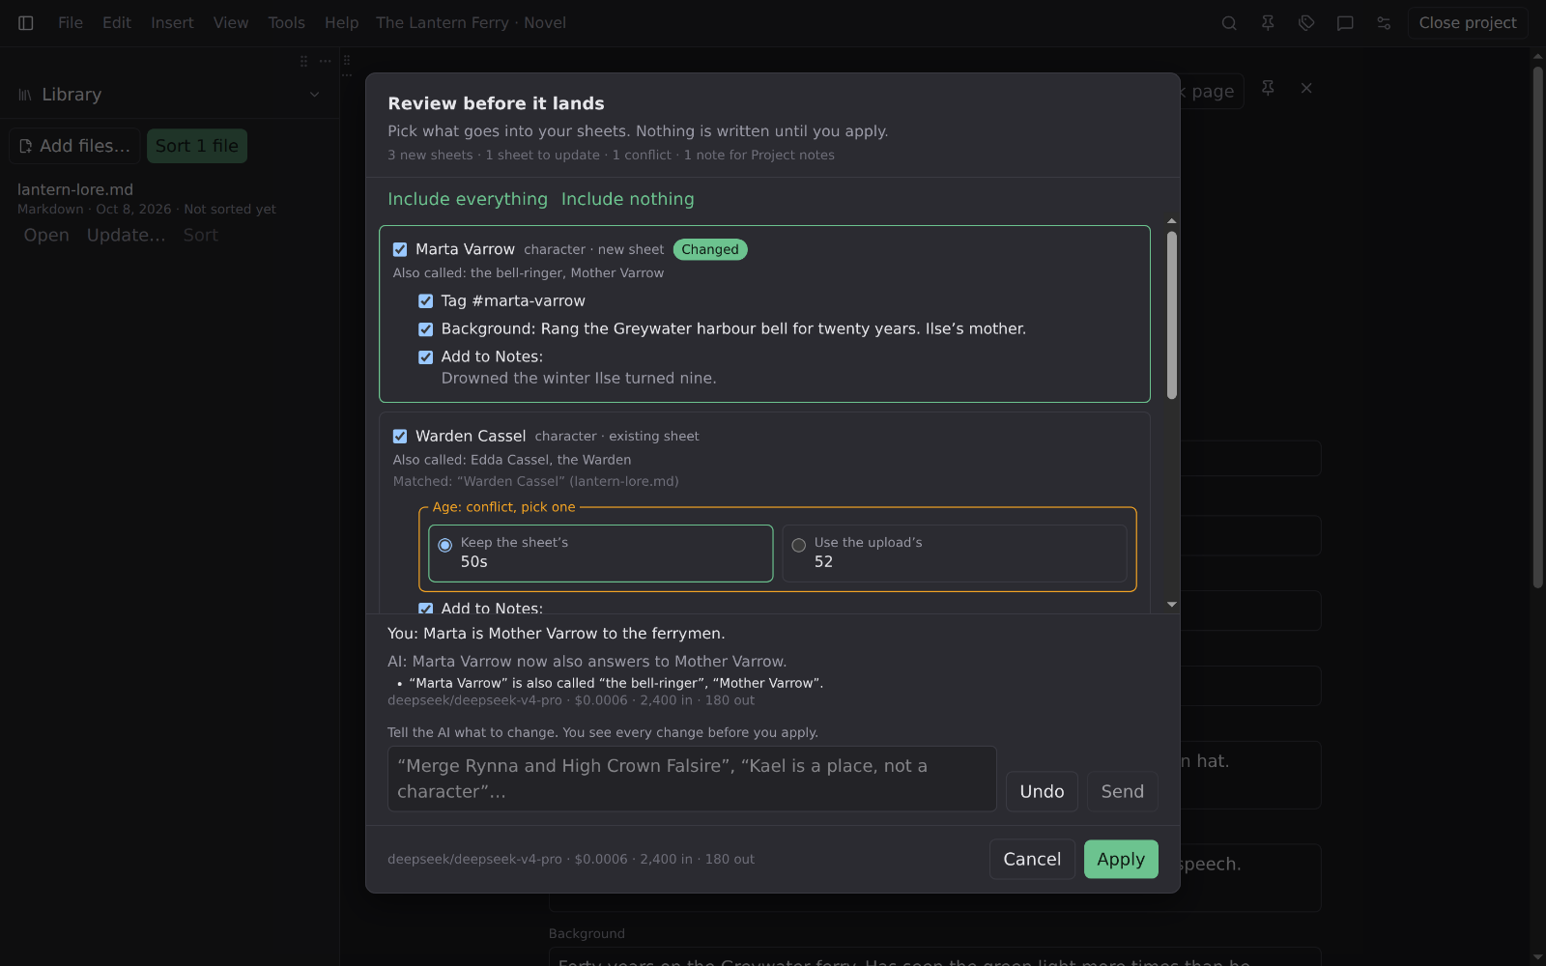The height and width of the screenshot is (966, 1546).
Task: Click the review list scroll up arrow
Action: (1172, 222)
